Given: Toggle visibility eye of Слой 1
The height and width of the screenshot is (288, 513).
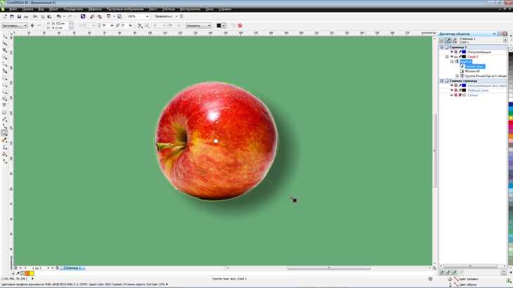Looking at the screenshot, I should (x=452, y=57).
